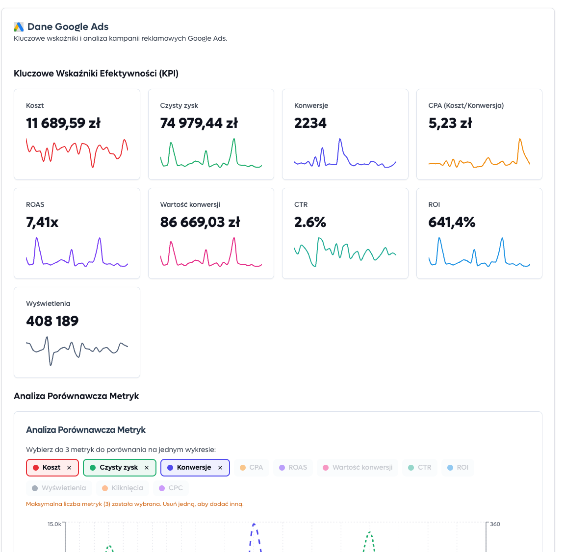Toggle the Kliknięcia metric chip
The width and height of the screenshot is (564, 552).
click(122, 488)
